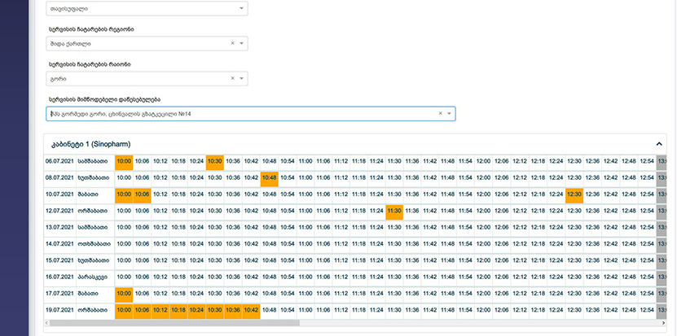
Task: Expand the vaccination facility dropdown arrow
Action: pyautogui.click(x=449, y=114)
